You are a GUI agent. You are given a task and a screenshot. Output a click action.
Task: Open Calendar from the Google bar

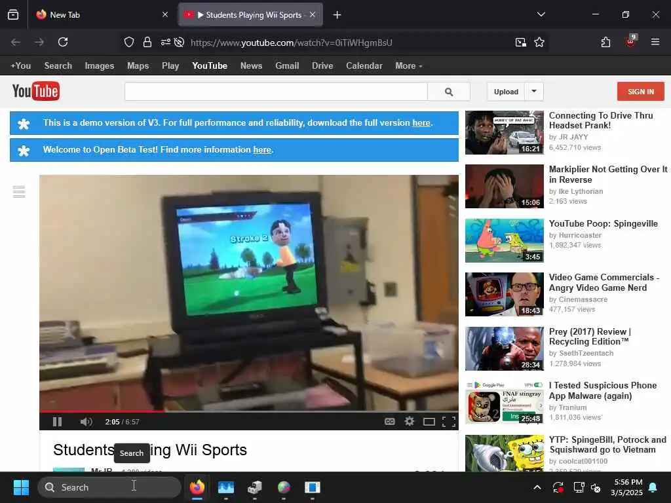click(364, 66)
